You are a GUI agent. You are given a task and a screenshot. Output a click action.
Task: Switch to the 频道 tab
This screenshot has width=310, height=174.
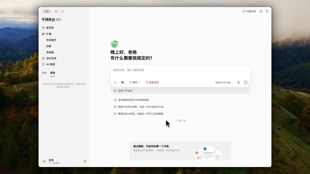[53, 73]
